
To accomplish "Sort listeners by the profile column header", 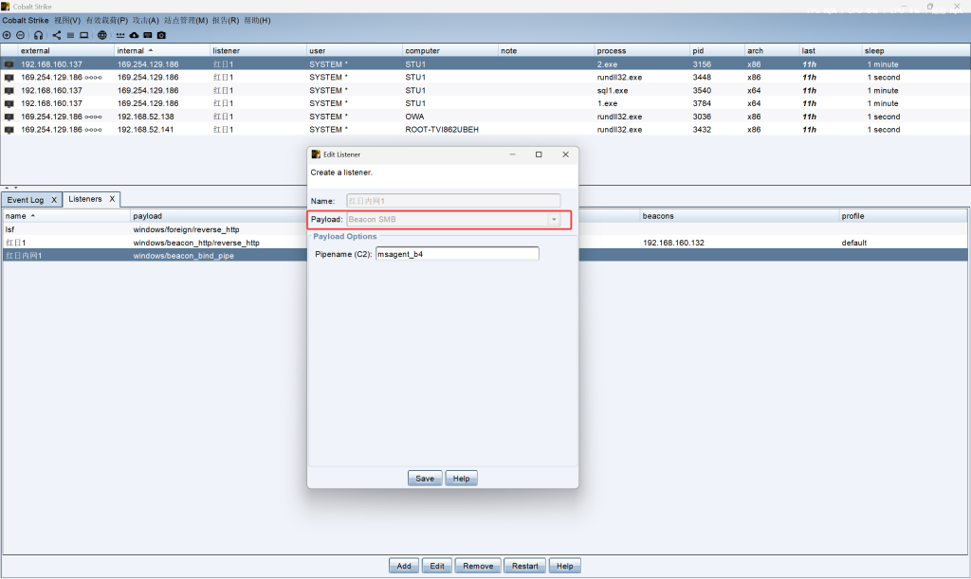I will click(903, 216).
